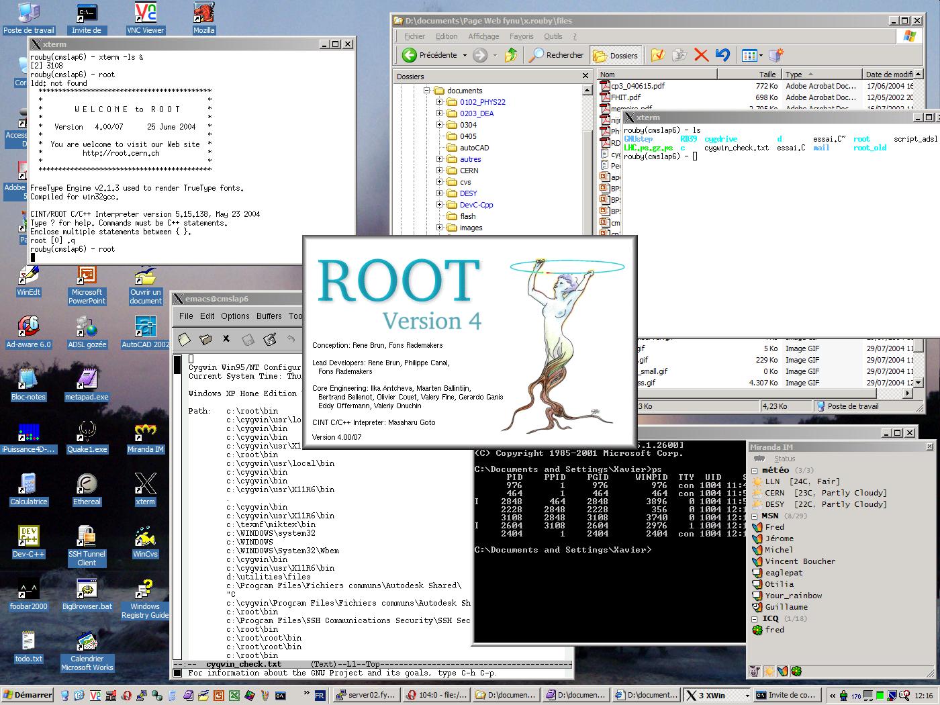This screenshot has width=940, height=705.
Task: Toggle the Dossiers pane button
Action: (x=616, y=55)
